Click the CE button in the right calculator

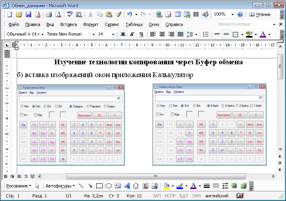[240, 115]
